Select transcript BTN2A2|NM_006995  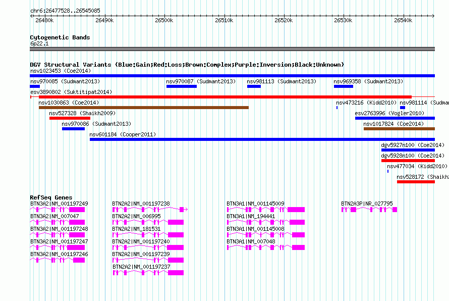point(136,216)
